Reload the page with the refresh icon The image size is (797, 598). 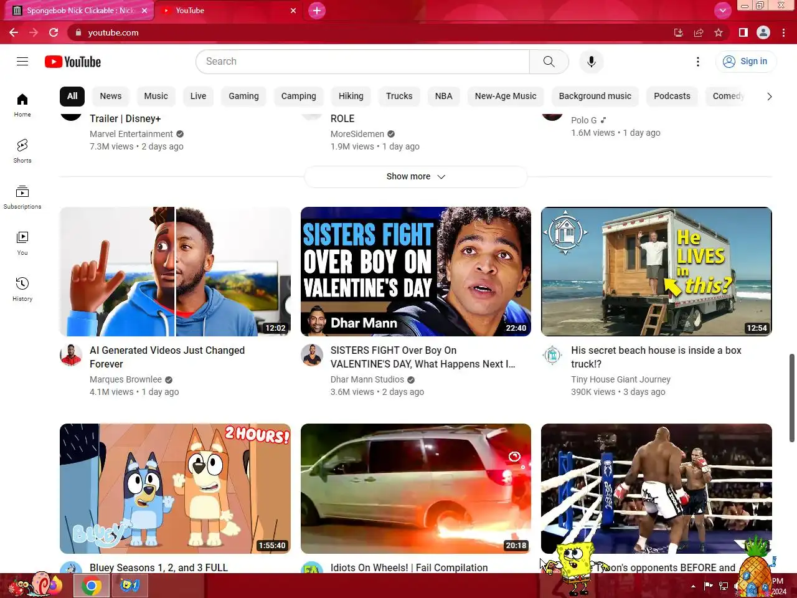[x=54, y=32]
